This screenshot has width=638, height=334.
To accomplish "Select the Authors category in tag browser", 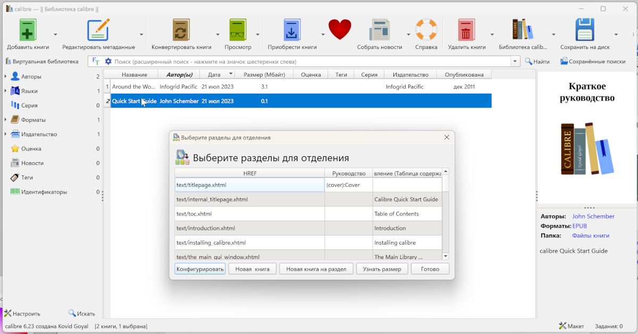I will pos(31,77).
